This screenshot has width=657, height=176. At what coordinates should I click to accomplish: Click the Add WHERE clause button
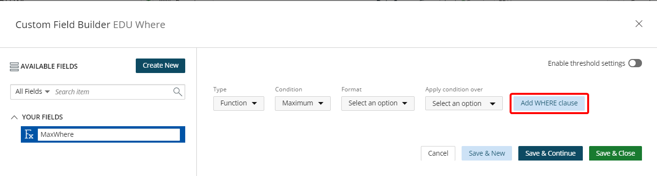click(549, 103)
